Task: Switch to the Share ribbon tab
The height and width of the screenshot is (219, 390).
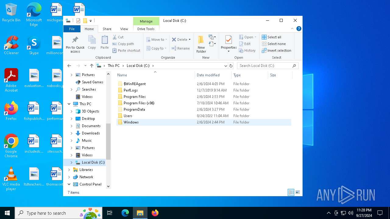Action: point(107,29)
